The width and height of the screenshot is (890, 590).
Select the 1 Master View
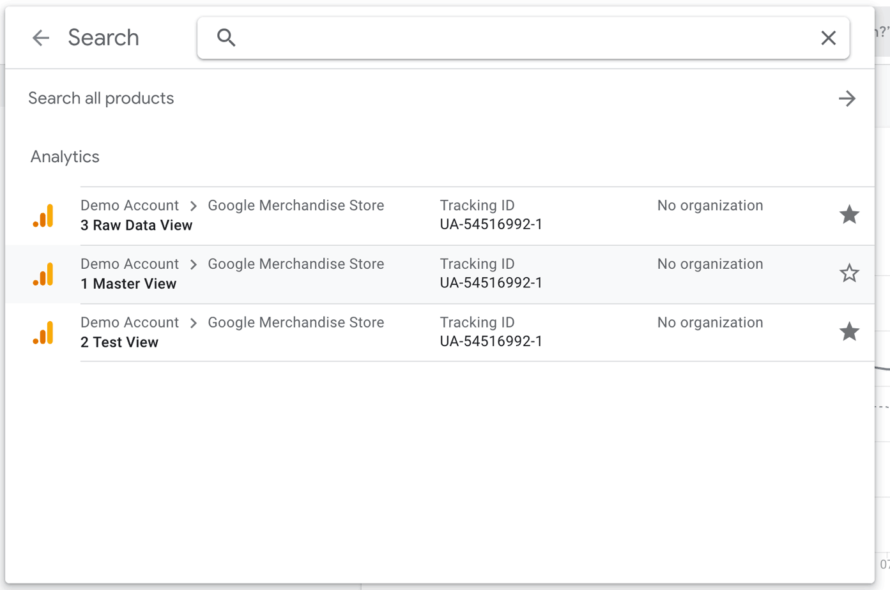click(x=128, y=284)
